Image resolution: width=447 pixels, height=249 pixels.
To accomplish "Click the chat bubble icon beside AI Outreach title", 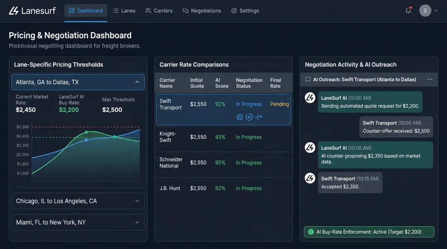I will (x=308, y=79).
